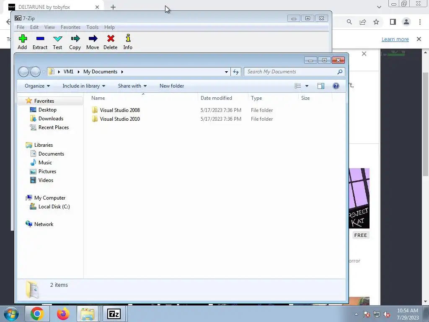Open Recent Places in navigation pane
This screenshot has height=322, width=429.
[x=54, y=127]
